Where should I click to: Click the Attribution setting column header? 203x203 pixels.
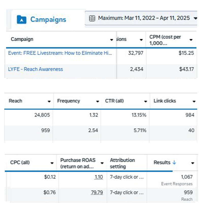coord(122,163)
